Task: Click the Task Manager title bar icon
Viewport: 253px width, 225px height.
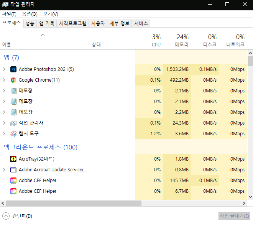Action: pyautogui.click(x=5, y=5)
